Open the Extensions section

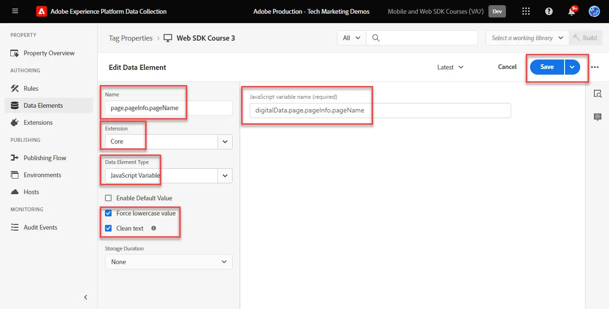(x=38, y=122)
